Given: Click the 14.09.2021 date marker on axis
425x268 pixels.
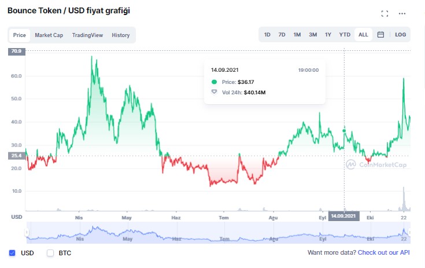Looking at the screenshot, I should point(343,216).
